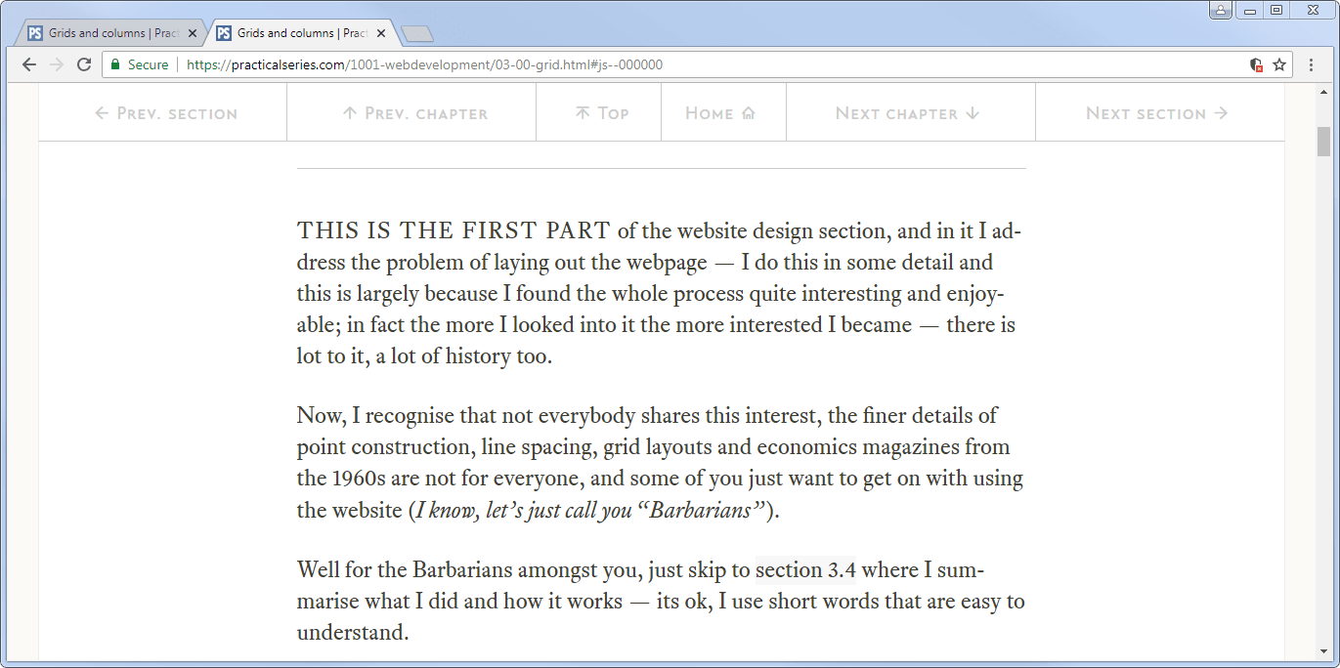Navigate to Prev. chapter
Viewport: 1340px width, 668px height.
tap(415, 113)
